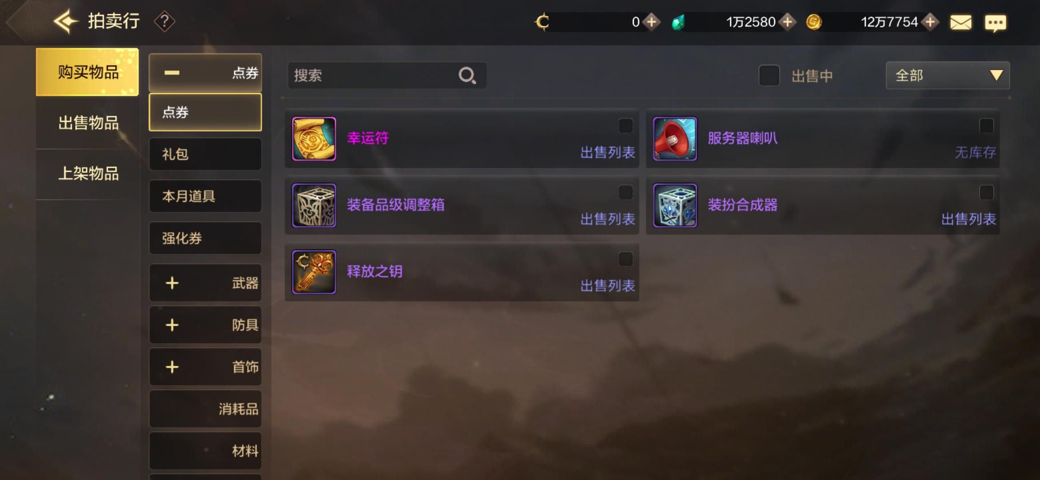Open the 全部 filter dropdown
The image size is (1040, 480).
tap(948, 76)
